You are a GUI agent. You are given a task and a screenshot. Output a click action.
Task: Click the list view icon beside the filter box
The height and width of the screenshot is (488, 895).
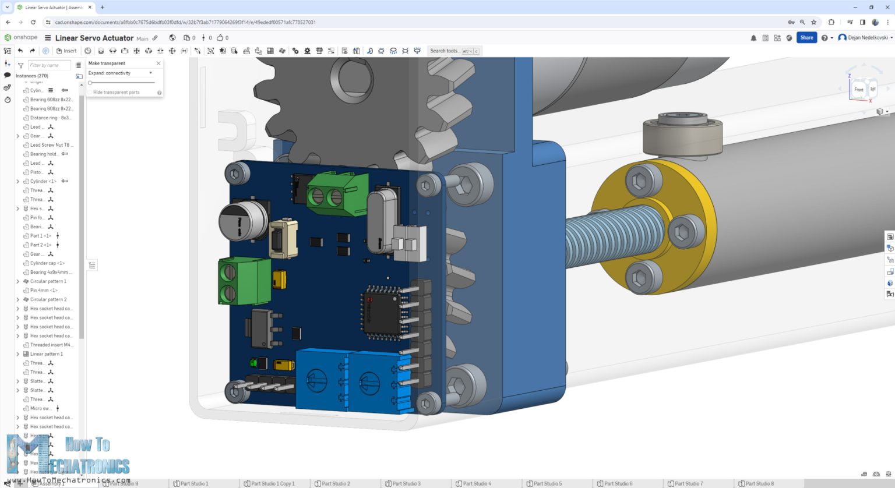tap(79, 65)
